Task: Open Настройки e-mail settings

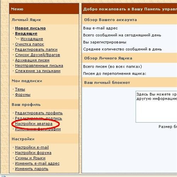Action: point(32,148)
